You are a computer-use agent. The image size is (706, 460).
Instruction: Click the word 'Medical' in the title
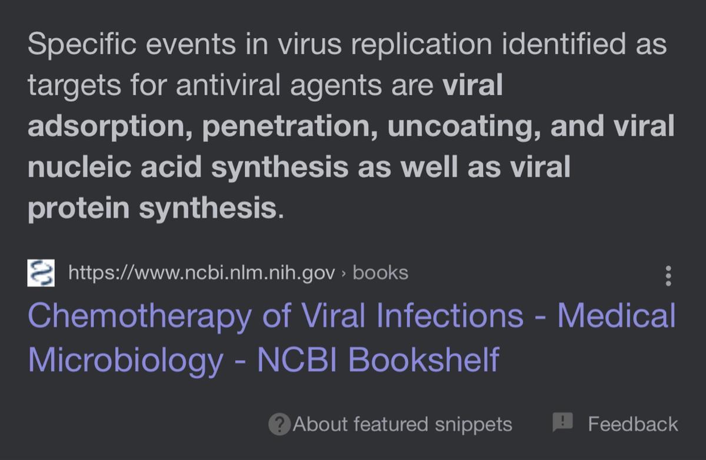click(x=617, y=315)
